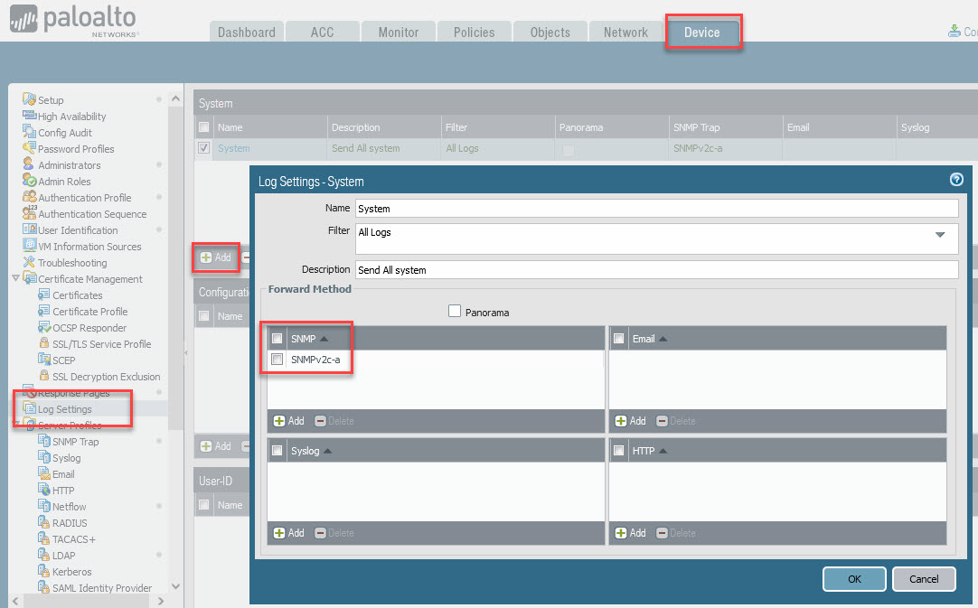Click the green plus Add icon under SNMP
Screen dimensions: 978x608
(279, 421)
